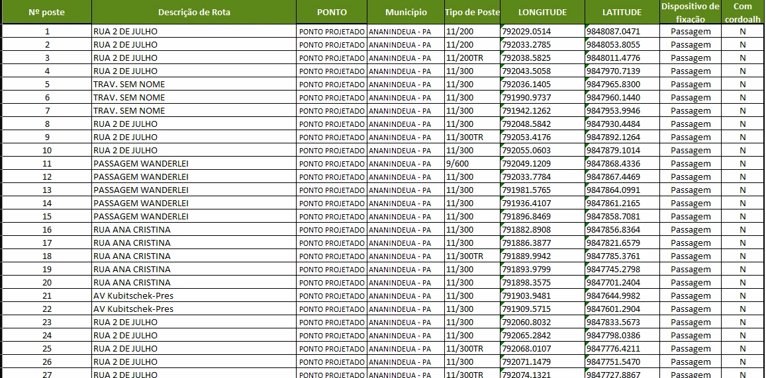Click 'ANANINDEUA - PA' cell in row 24
The width and height of the screenshot is (766, 378).
pyautogui.click(x=406, y=335)
